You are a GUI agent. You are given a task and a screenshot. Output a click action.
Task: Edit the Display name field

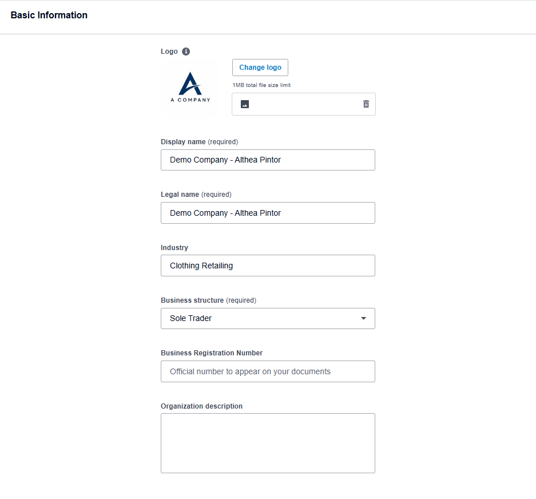[x=268, y=160]
